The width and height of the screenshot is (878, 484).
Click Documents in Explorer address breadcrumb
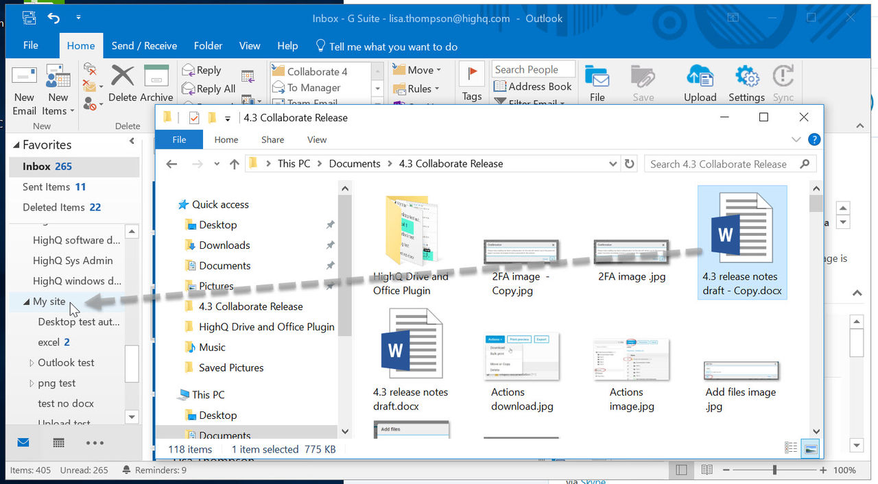click(355, 164)
